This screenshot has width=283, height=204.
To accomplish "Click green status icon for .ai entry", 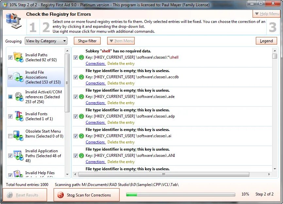I will 82,136.
